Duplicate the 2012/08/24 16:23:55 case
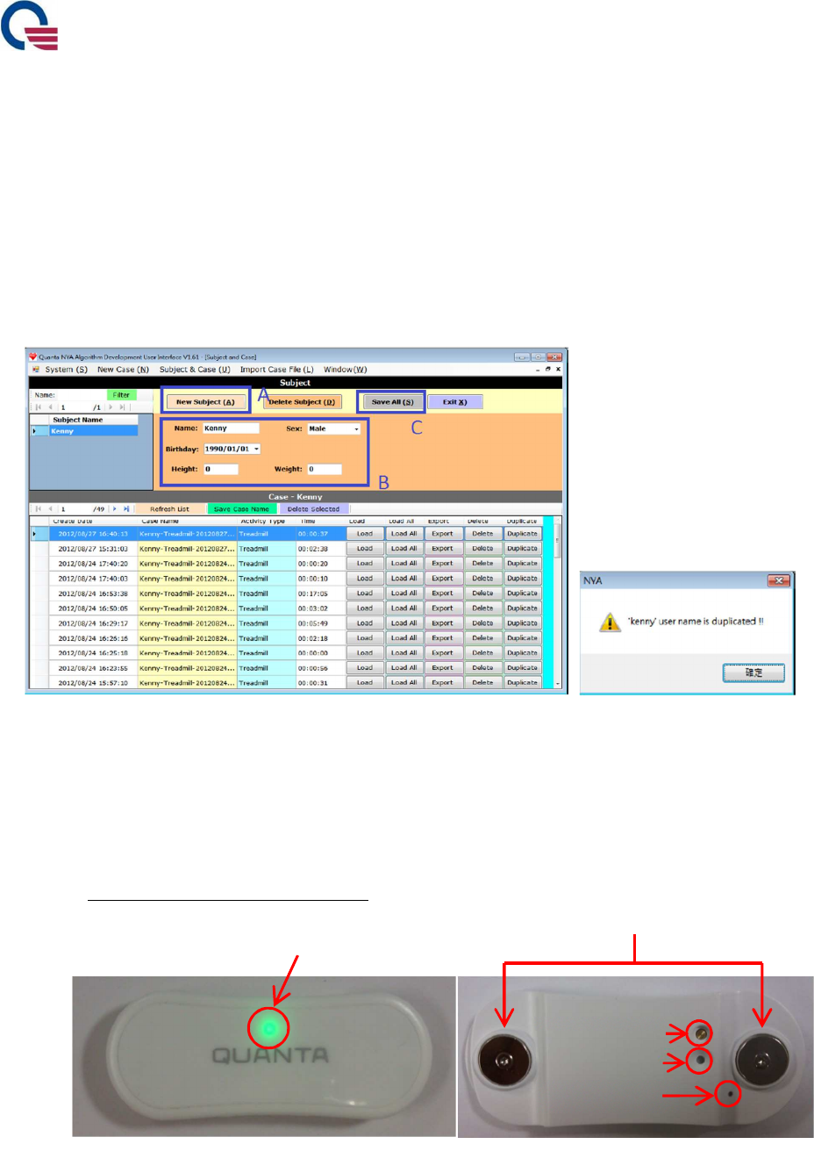This screenshot has width=814, height=1173. 522,668
